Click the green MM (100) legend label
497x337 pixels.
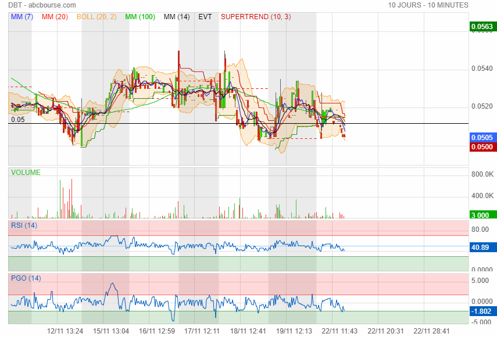click(x=140, y=17)
